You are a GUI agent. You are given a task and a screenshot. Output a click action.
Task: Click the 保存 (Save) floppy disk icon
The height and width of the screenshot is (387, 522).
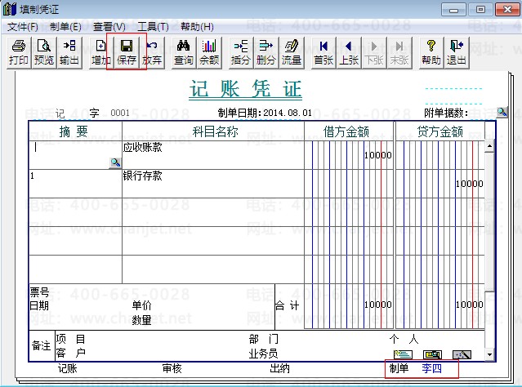(x=127, y=52)
